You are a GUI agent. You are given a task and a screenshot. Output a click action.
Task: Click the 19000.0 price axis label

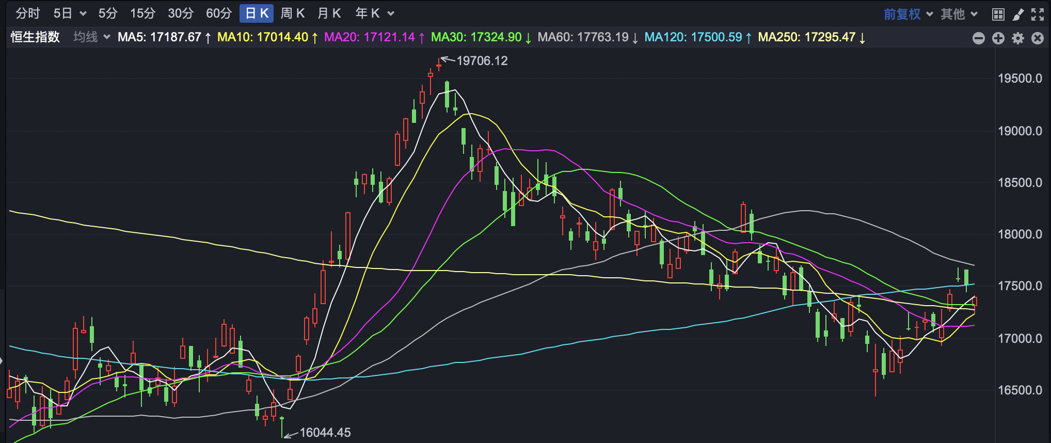[x=1020, y=131]
